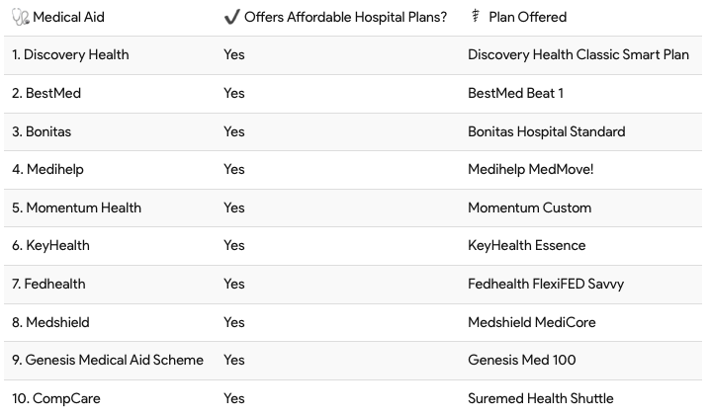Select Fedhealth FlexiFED Savvy plan
Viewport: 710px width, 417px height.
click(545, 285)
